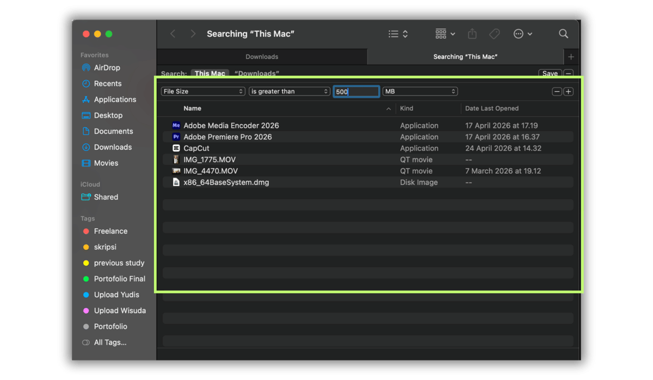The height and width of the screenshot is (380, 653).
Task: Click the back navigation arrow
Action: coord(173,33)
